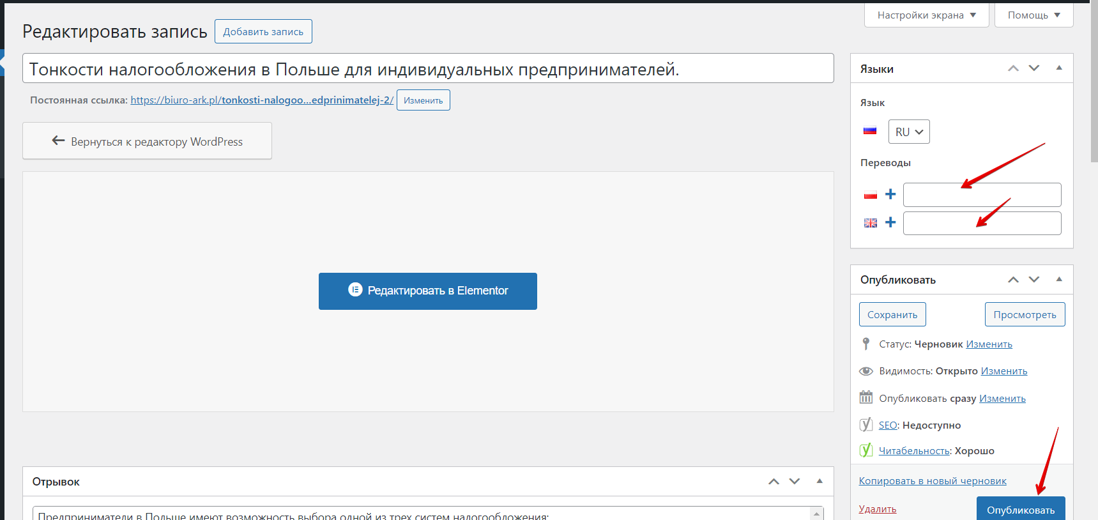This screenshot has width=1098, height=520.
Task: Click Edit with Elementor button
Action: [427, 291]
